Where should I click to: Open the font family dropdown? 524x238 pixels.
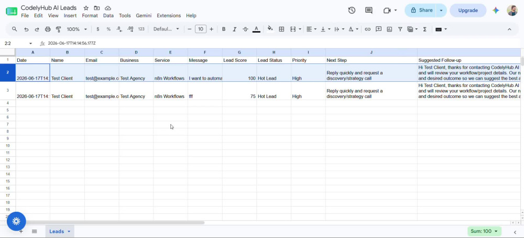166,29
